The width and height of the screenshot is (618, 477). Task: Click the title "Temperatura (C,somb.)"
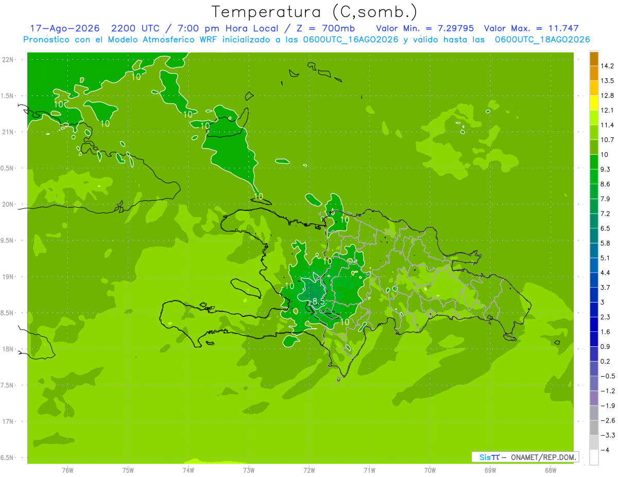point(314,12)
